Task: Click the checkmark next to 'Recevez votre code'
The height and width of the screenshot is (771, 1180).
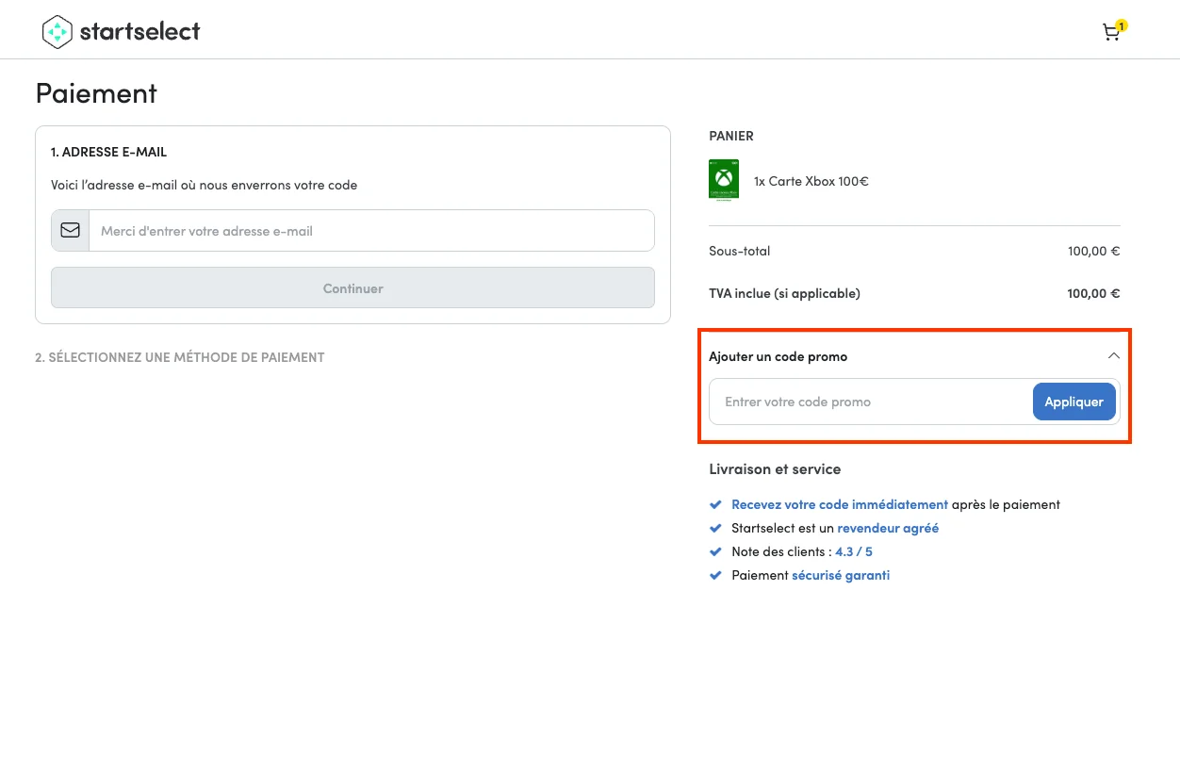Action: click(x=715, y=503)
